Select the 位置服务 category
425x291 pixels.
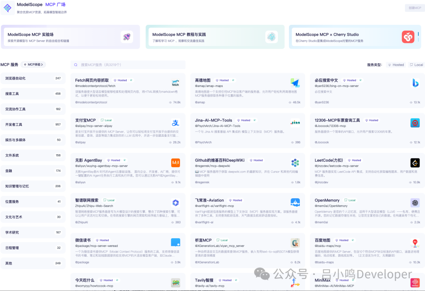click(33, 202)
